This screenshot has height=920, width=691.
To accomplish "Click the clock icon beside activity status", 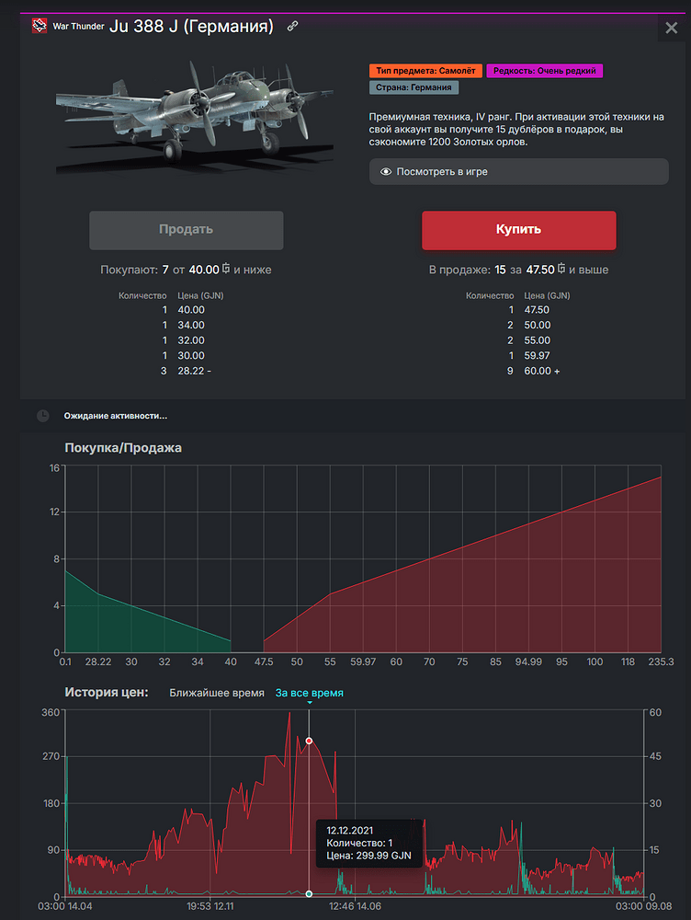I will tap(43, 416).
